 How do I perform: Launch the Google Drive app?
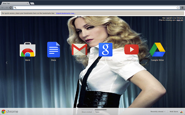(157, 49)
